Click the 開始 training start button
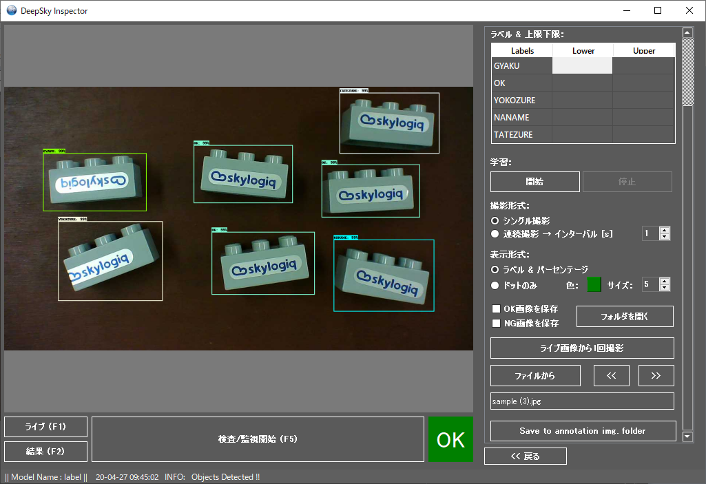 535,182
